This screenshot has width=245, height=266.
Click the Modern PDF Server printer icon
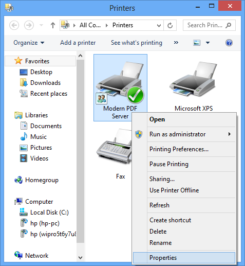click(x=120, y=82)
